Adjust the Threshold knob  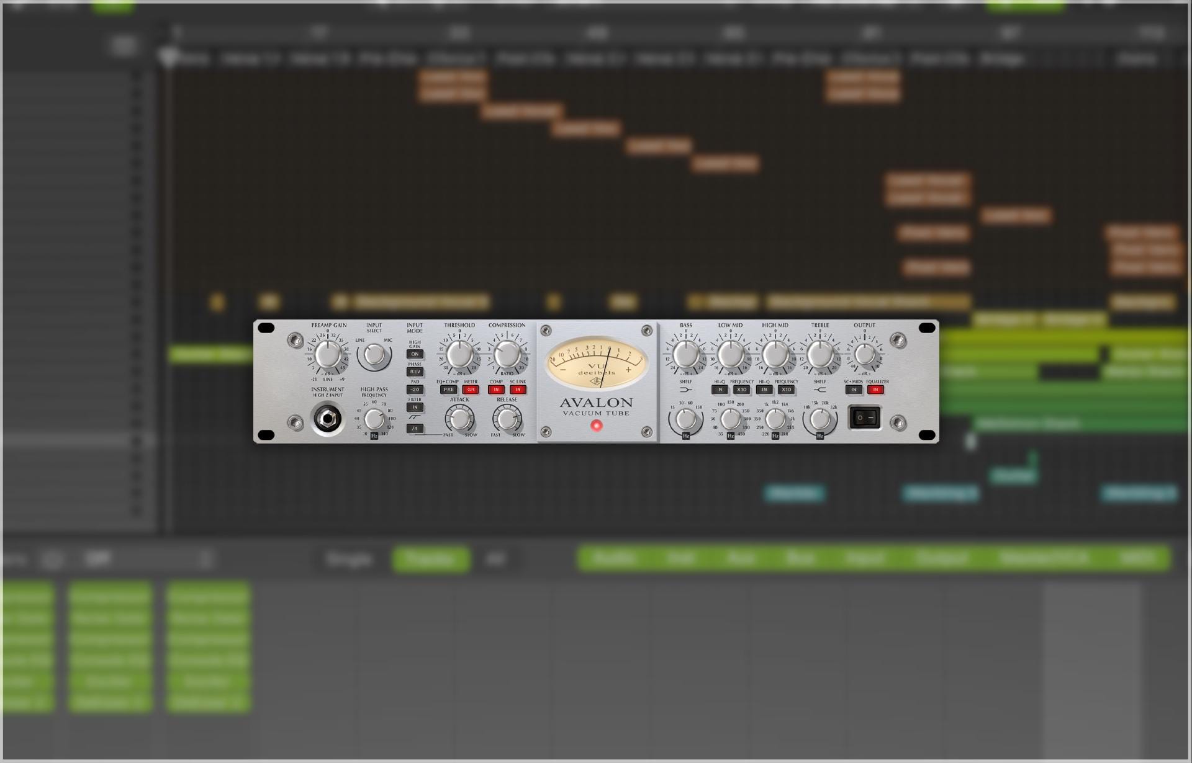tap(459, 355)
